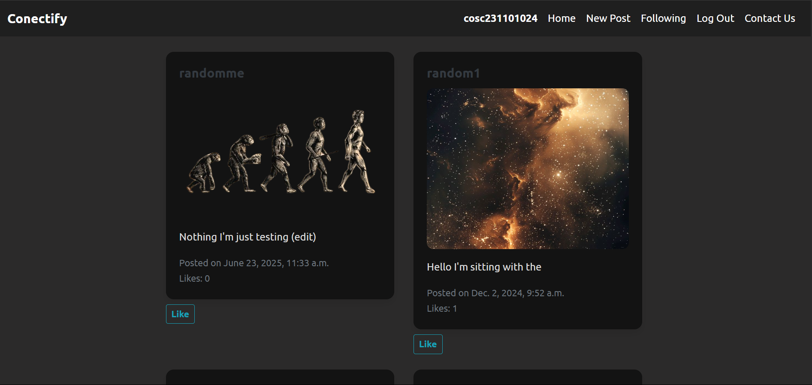Screen dimensions: 812x385
Task: Like the random1 post
Action: click(x=428, y=344)
